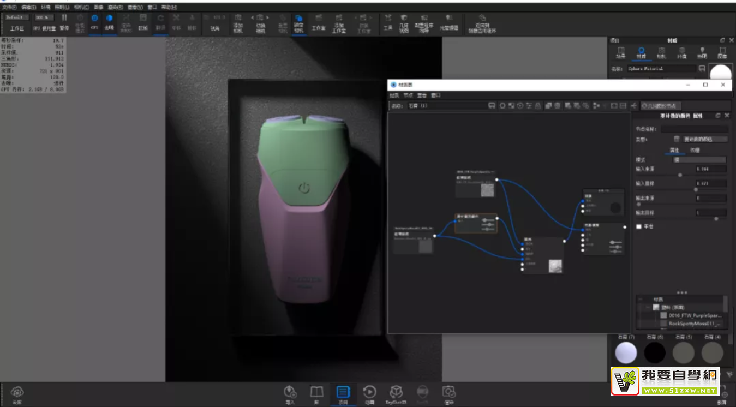Open the 100% CPU usage dropdown
This screenshot has width=736, height=407.
pos(44,17)
